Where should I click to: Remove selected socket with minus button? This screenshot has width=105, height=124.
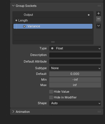(98, 19)
